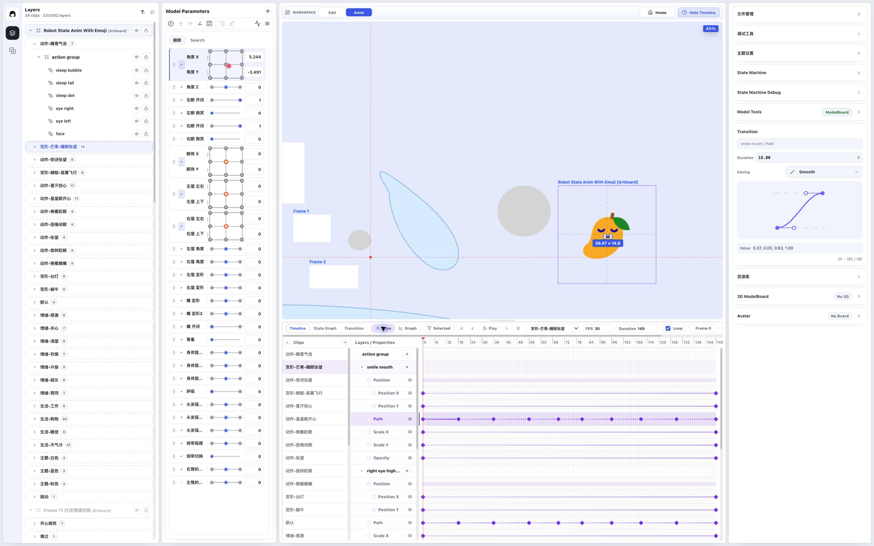The height and width of the screenshot is (546, 874).
Task: Jump to the first frame in timeline
Action: point(462,329)
